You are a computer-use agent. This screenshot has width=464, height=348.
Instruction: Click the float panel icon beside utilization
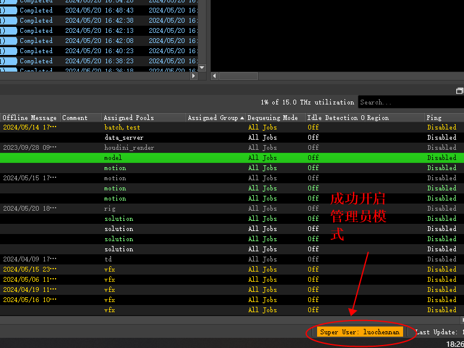[459, 91]
